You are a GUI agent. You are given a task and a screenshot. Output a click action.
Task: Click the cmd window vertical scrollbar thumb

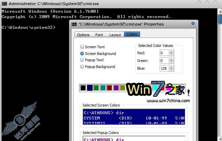(x=220, y=19)
